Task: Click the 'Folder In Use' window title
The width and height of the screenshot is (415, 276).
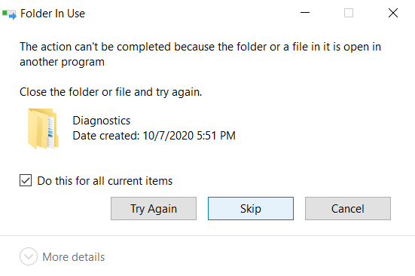Action: [x=53, y=14]
